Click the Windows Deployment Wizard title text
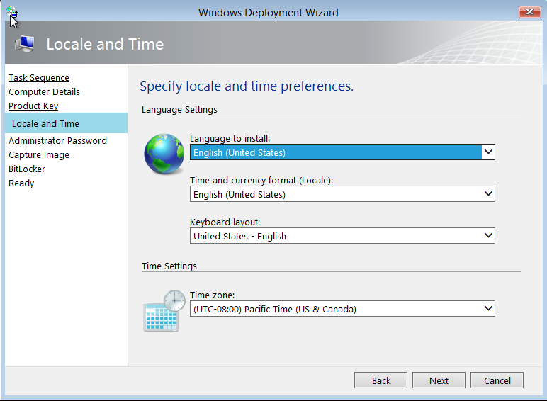547x401 pixels. pyautogui.click(x=269, y=13)
